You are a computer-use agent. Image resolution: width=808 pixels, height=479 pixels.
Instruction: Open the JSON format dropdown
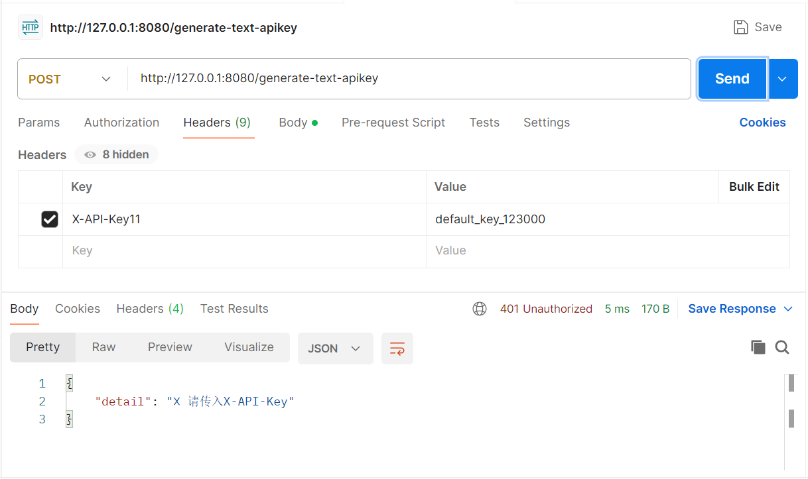click(x=335, y=348)
